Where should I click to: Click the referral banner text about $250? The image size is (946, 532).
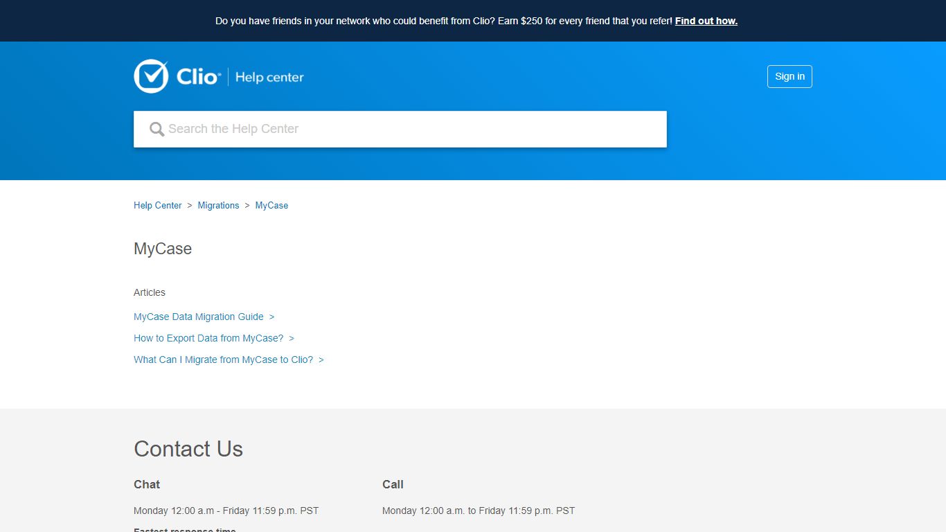(444, 21)
